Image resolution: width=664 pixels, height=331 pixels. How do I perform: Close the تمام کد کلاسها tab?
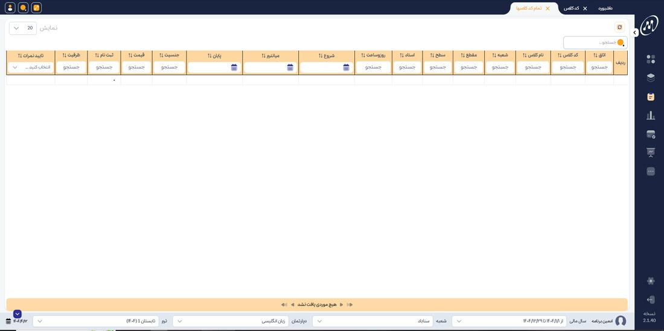coord(547,8)
